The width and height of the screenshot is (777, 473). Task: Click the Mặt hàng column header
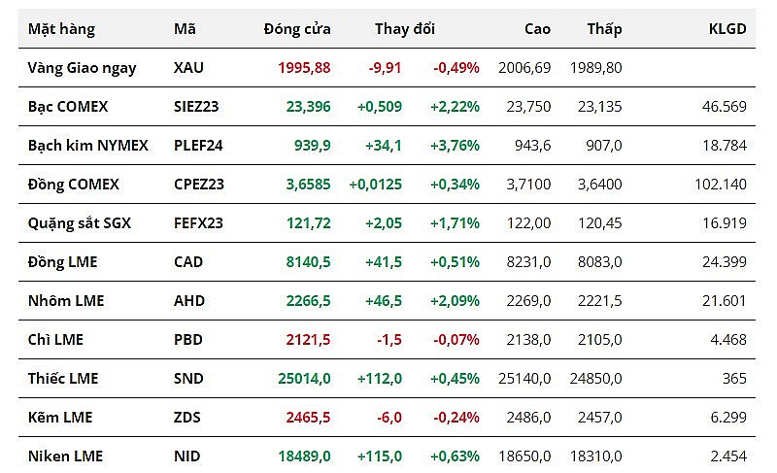pyautogui.click(x=61, y=29)
